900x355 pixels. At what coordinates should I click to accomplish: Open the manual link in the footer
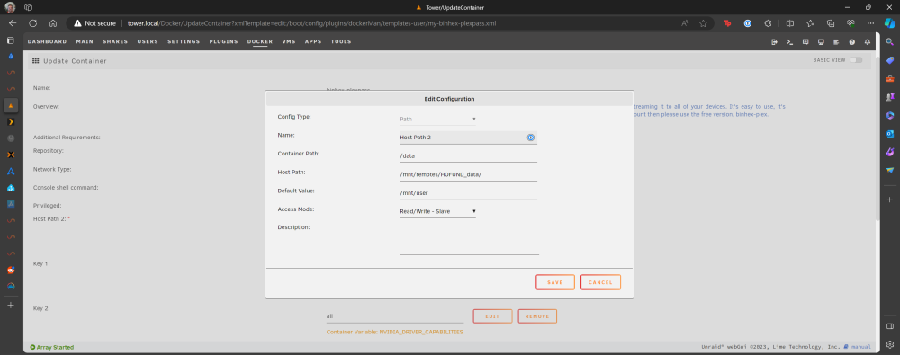click(861, 347)
